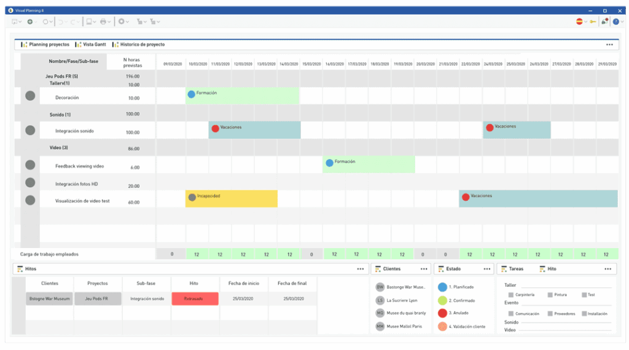The height and width of the screenshot is (350, 629).
Task: Toggle the Carpintería checkbox
Action: coord(510,295)
